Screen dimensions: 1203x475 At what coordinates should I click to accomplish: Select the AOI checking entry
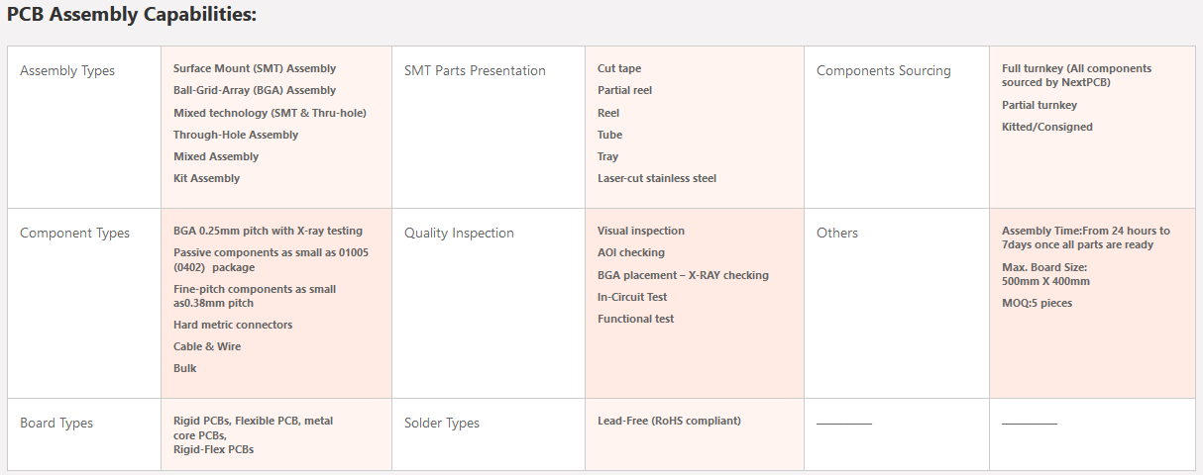point(631,252)
